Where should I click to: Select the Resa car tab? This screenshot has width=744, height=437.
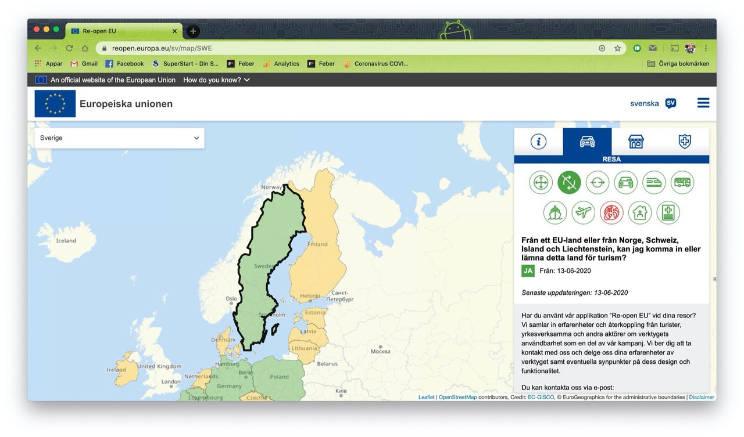(587, 141)
